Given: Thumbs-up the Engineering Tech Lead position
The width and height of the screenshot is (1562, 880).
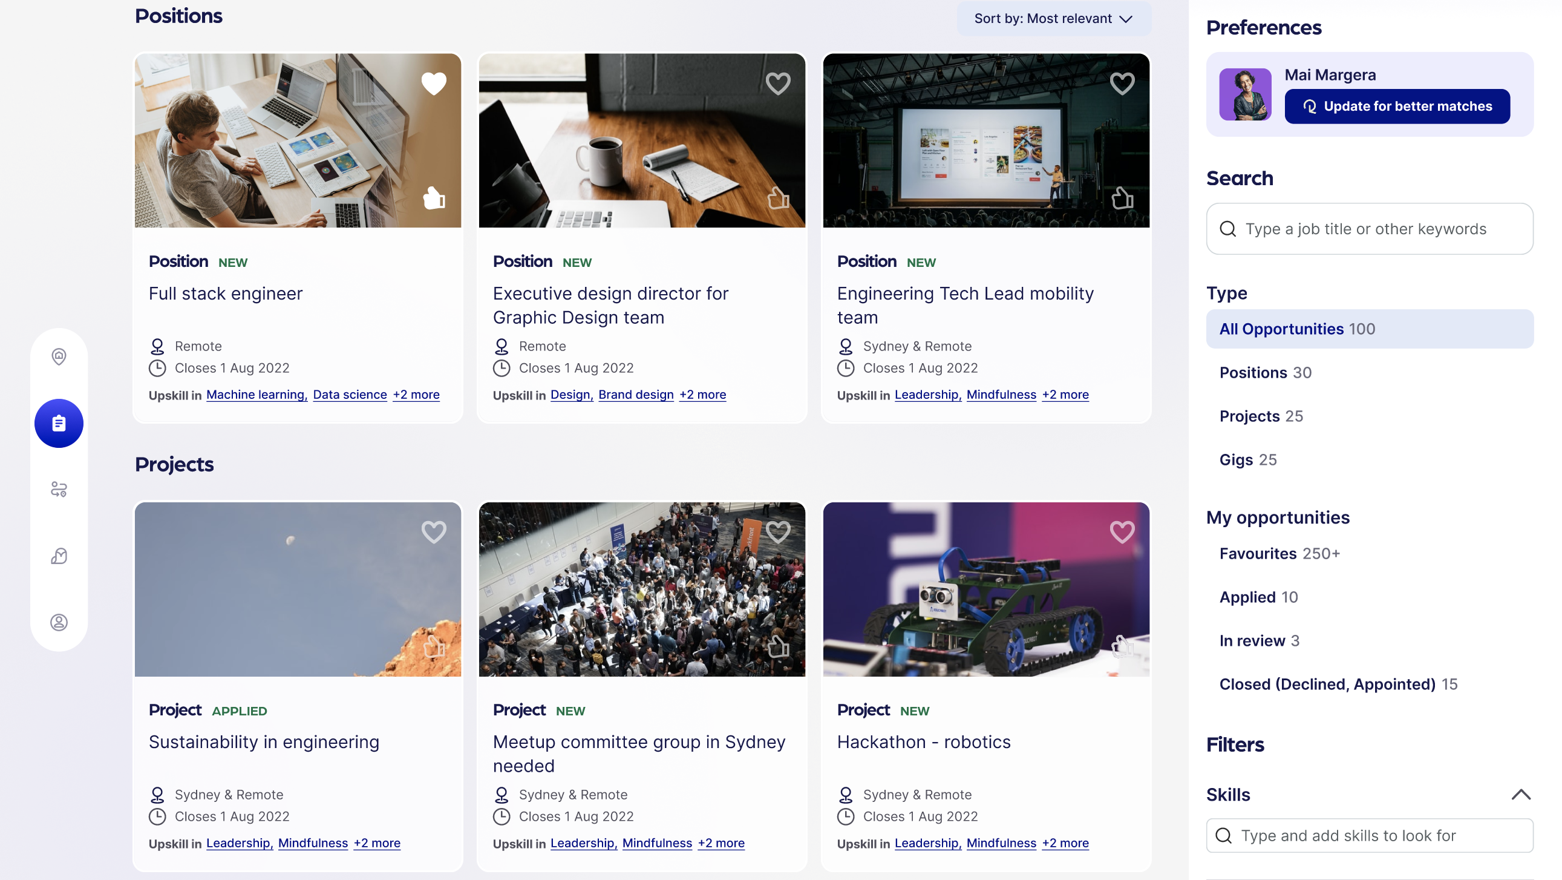Looking at the screenshot, I should tap(1122, 199).
